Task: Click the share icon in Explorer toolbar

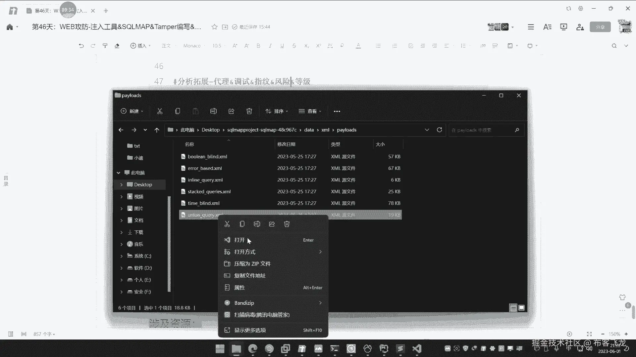Action: click(231, 111)
